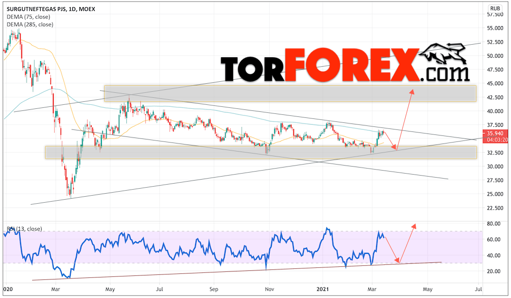The width and height of the screenshot is (511, 298).
Task: Select the upper gray resistance zone rectangle
Action: [290, 94]
